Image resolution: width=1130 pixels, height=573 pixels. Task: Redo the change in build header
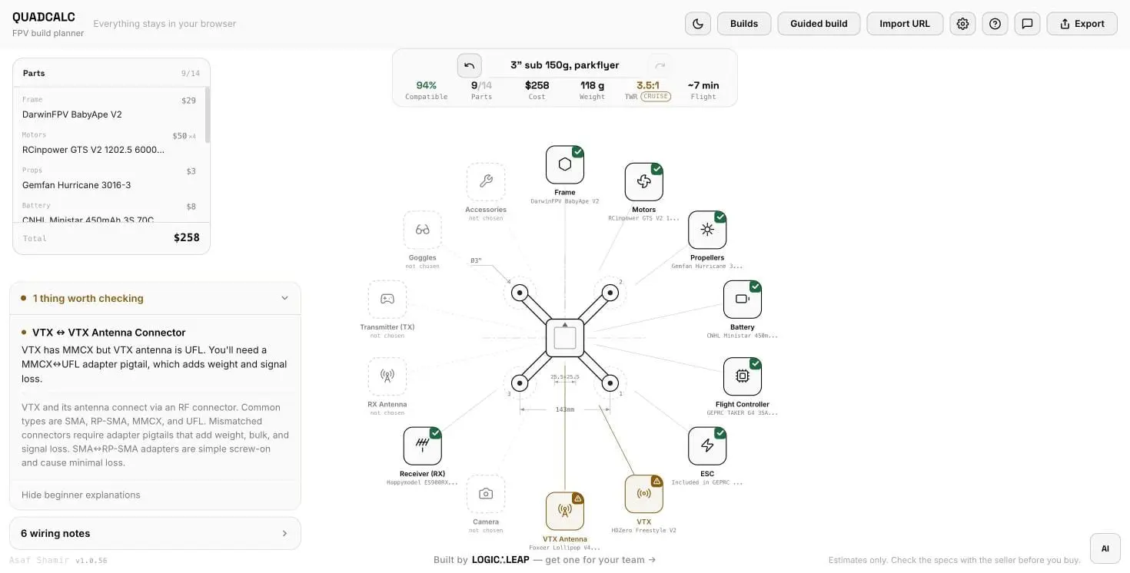[x=660, y=65]
